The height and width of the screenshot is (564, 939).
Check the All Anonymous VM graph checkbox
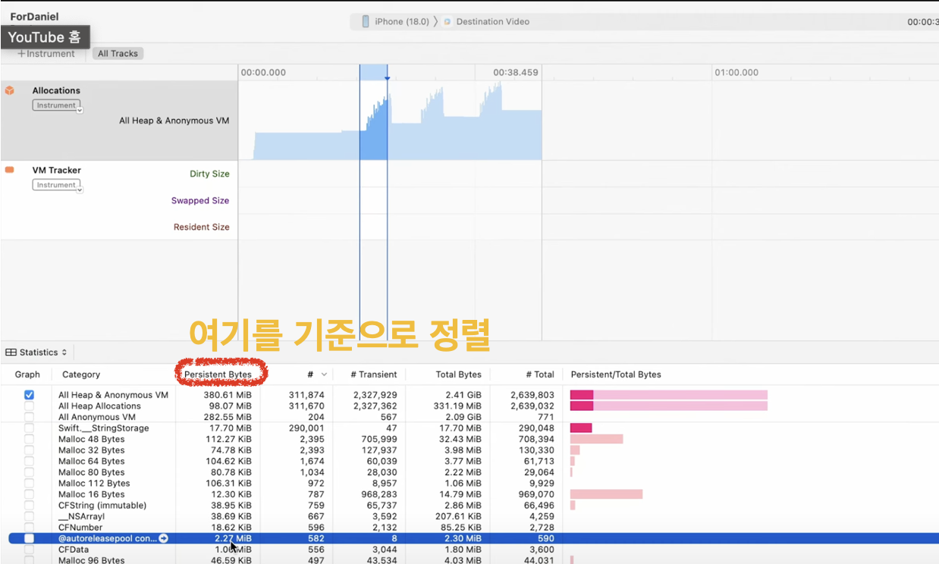click(x=29, y=417)
